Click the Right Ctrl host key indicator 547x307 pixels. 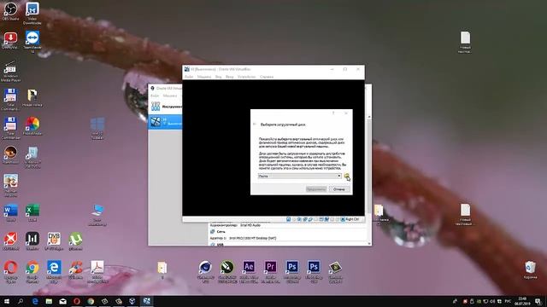(353, 219)
